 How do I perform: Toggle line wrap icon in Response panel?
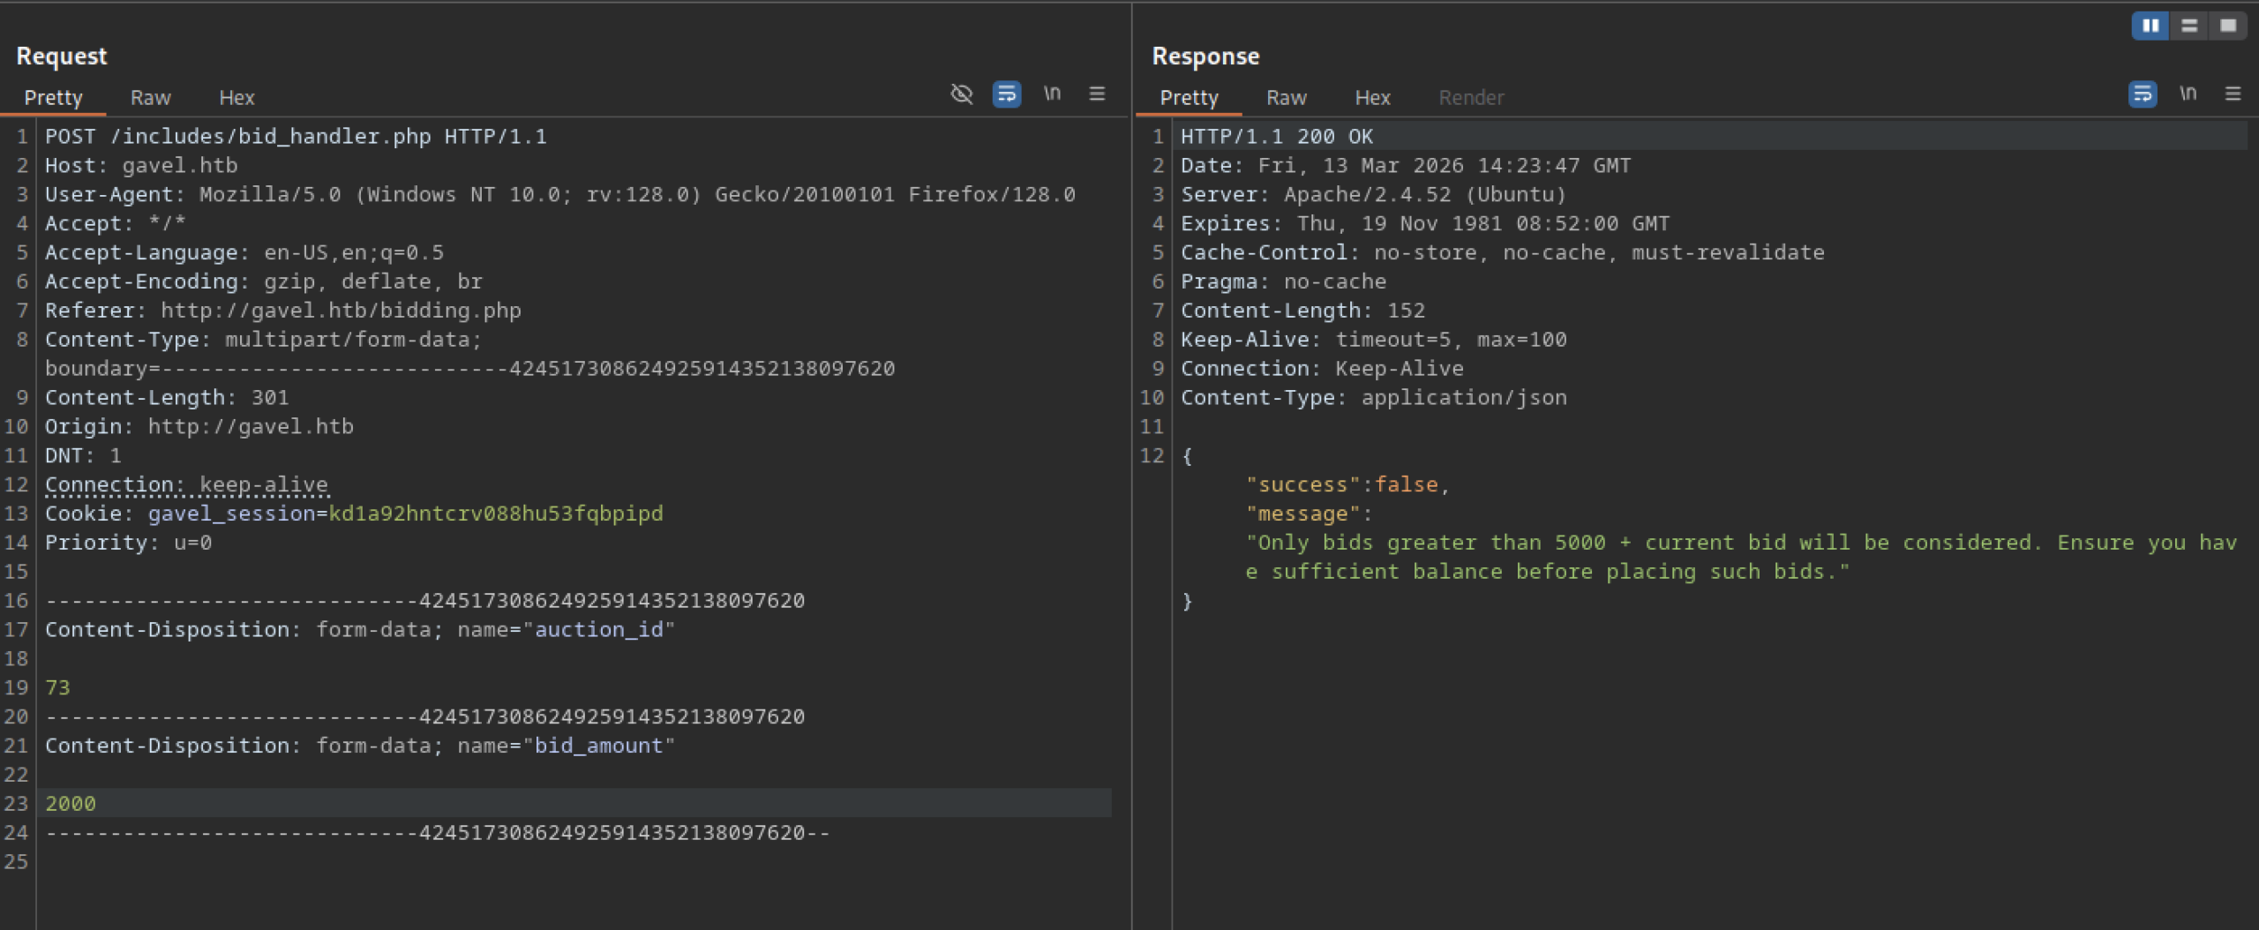2143,94
